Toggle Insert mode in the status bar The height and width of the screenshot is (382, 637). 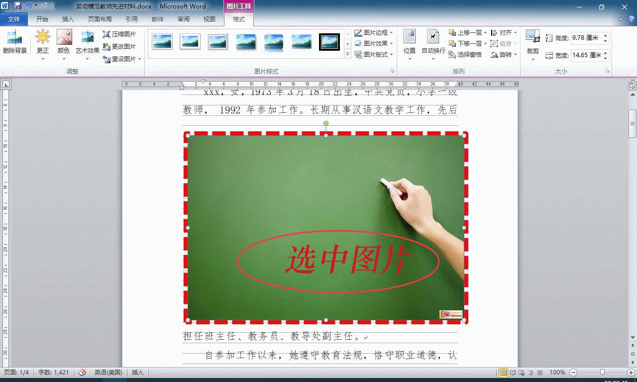137,372
